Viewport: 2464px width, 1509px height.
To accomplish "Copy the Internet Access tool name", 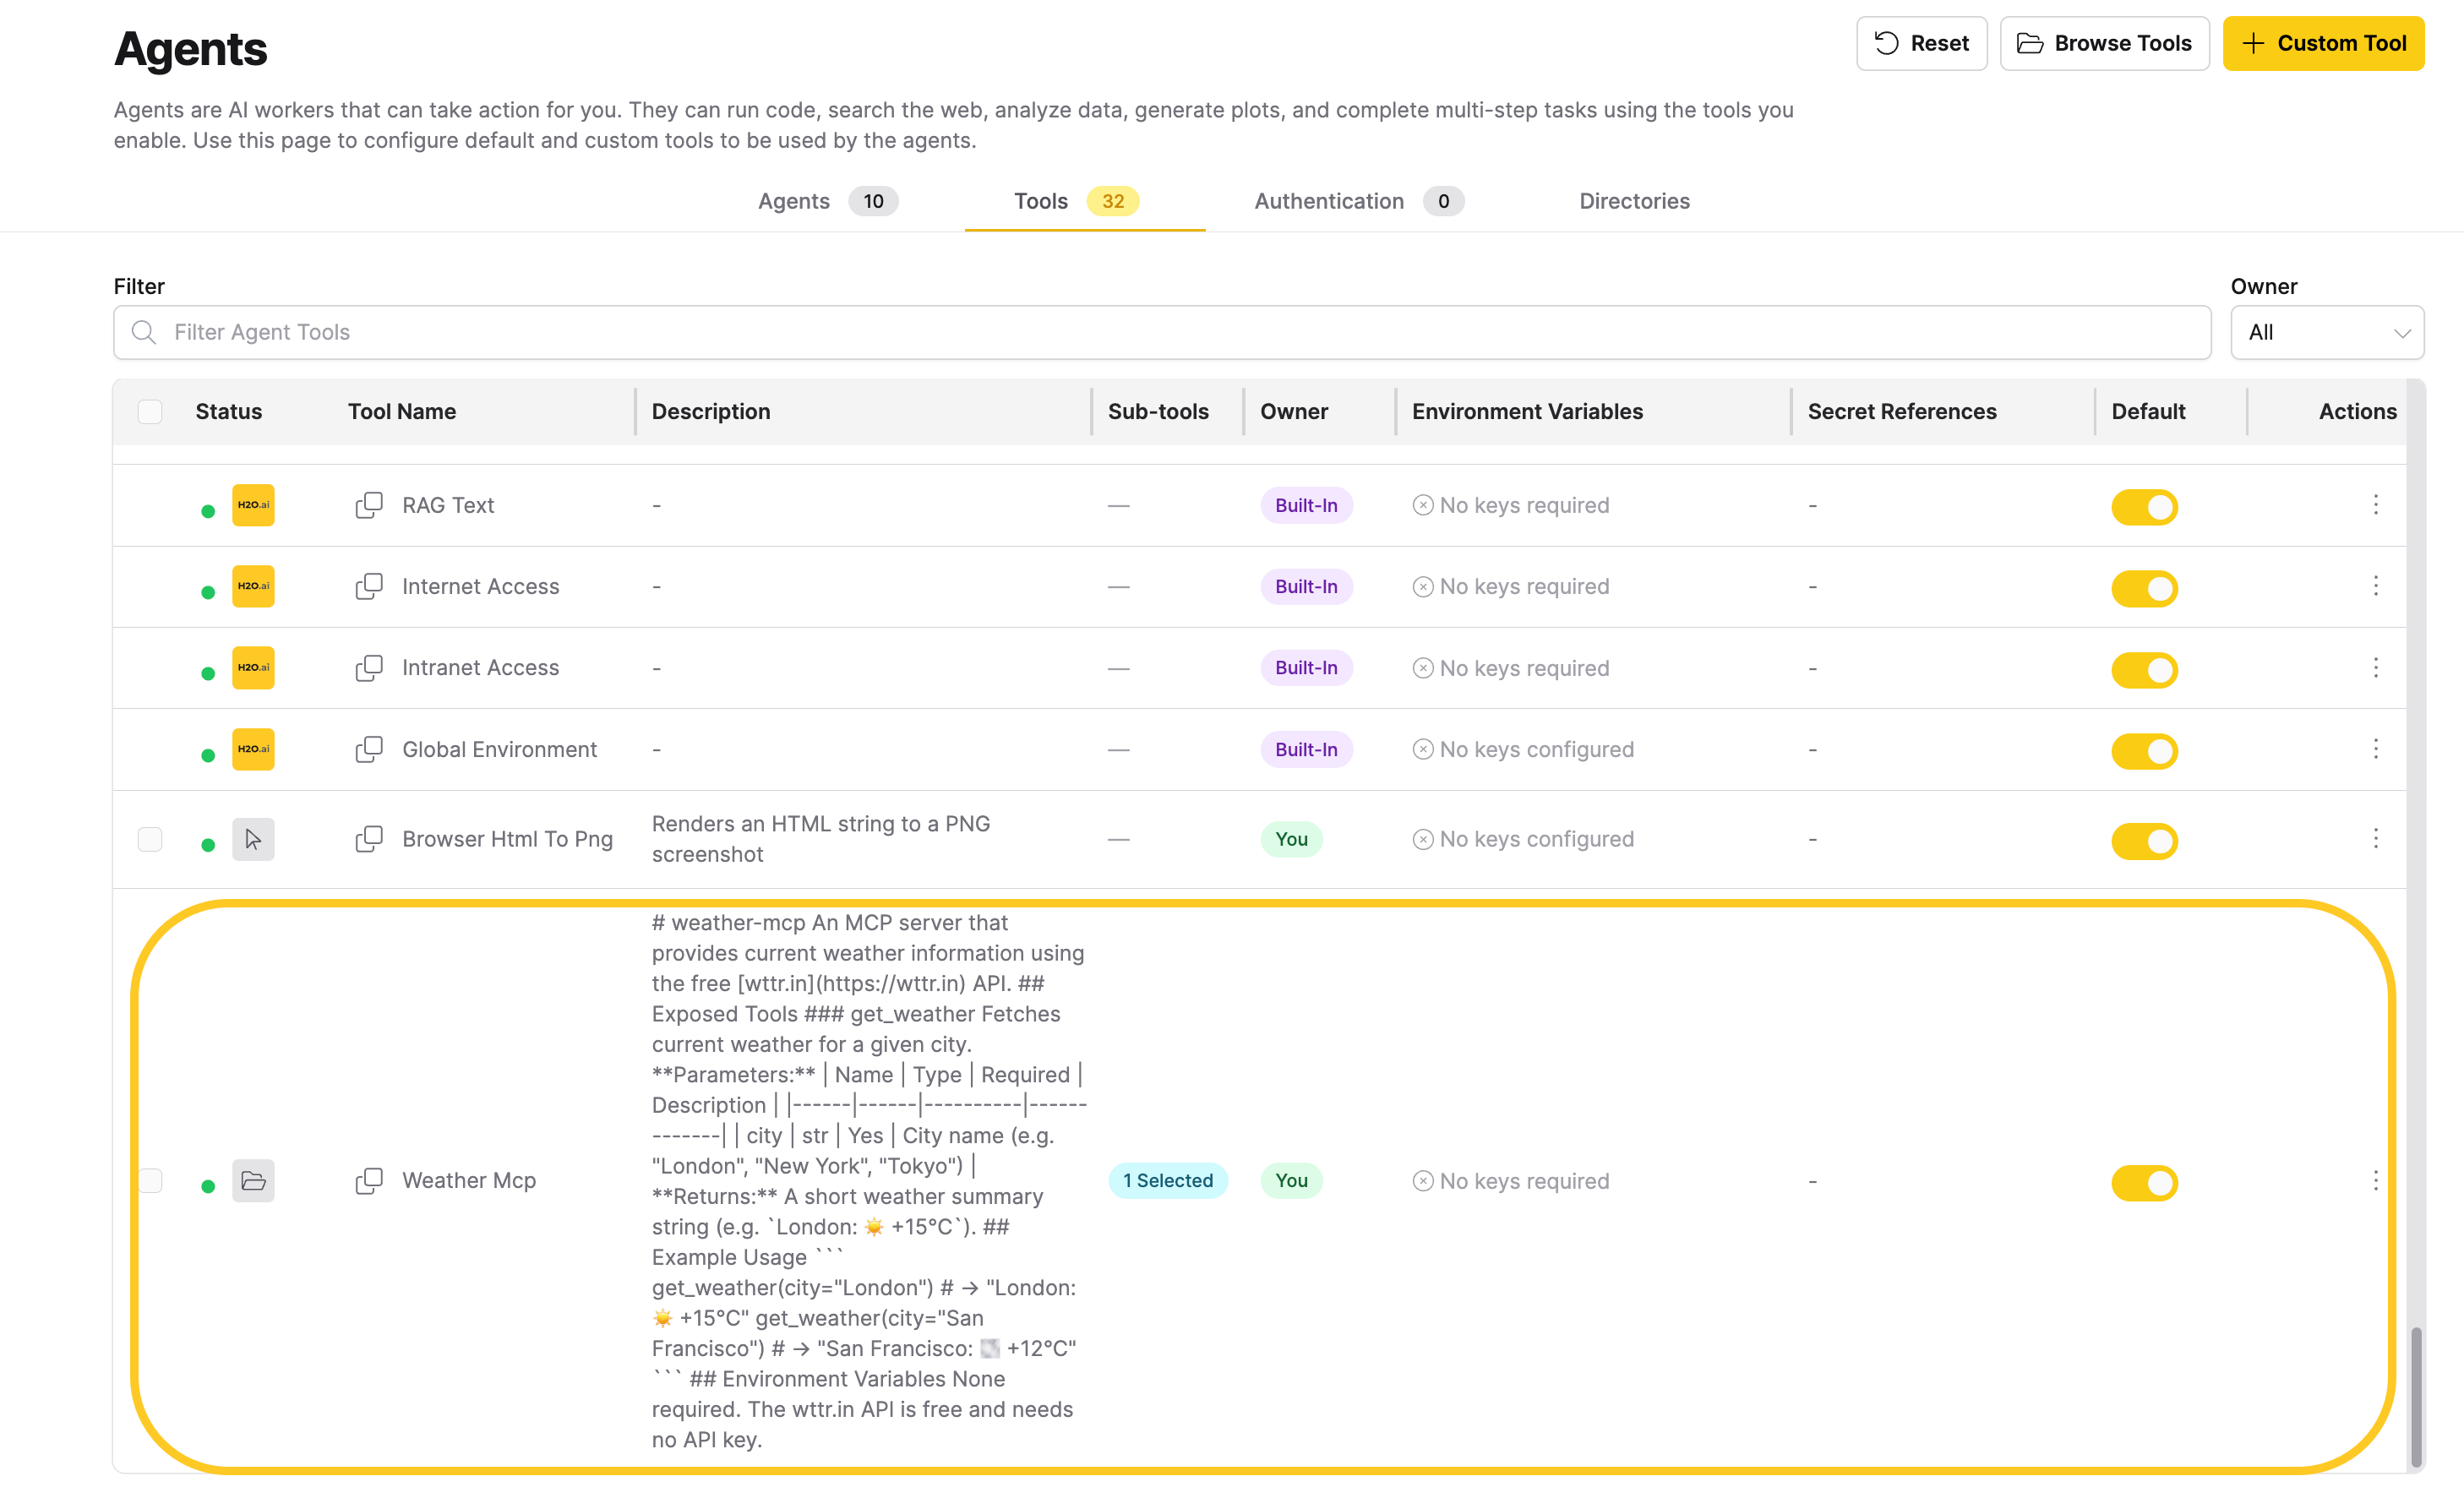I will 369,586.
